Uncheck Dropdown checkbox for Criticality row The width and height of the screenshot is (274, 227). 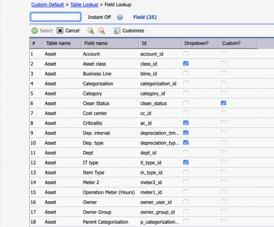click(x=186, y=123)
